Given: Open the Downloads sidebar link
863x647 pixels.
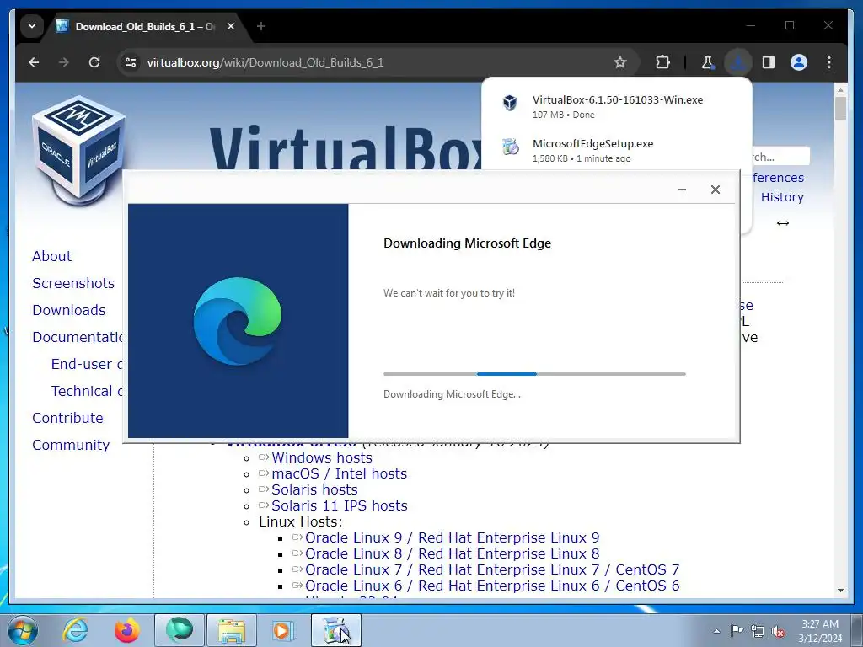Looking at the screenshot, I should [x=69, y=310].
